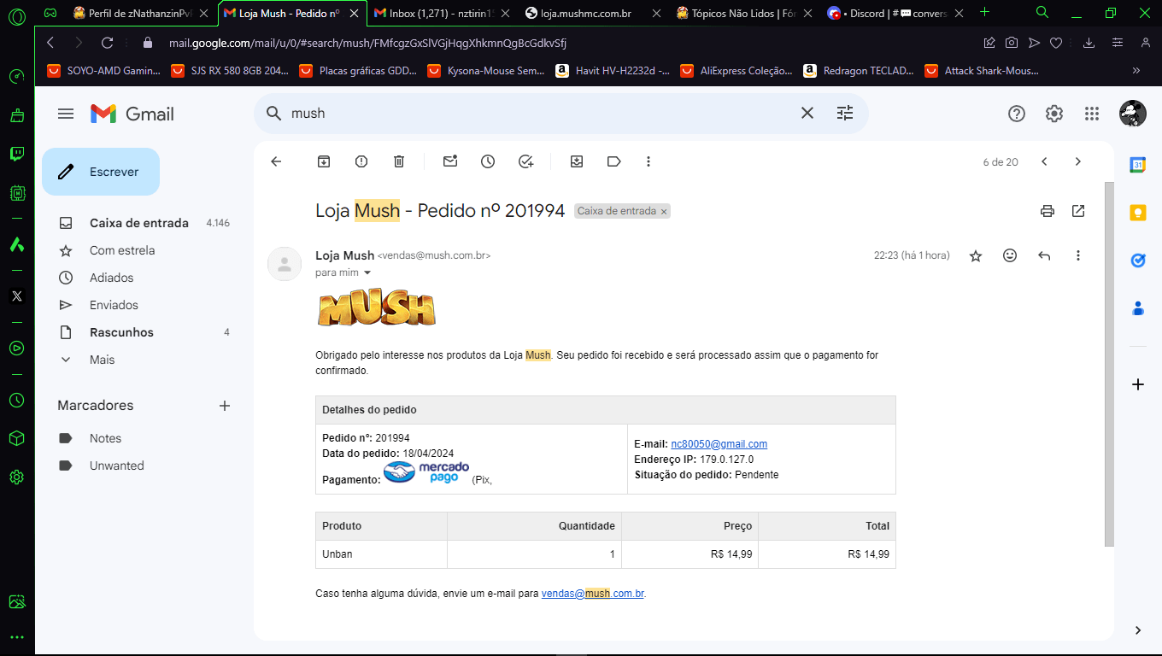1162x656 pixels.
Task: Get add-ons with side panel plus
Action: [1138, 384]
